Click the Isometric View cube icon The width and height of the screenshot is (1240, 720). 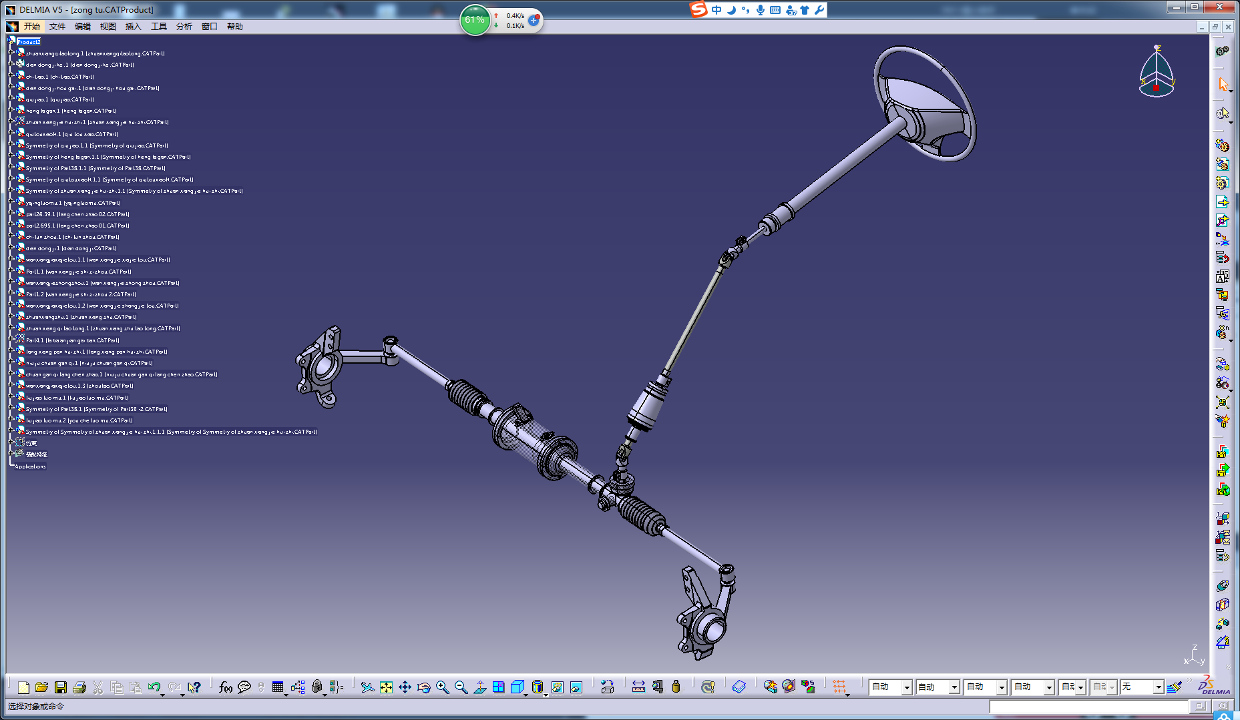click(517, 687)
